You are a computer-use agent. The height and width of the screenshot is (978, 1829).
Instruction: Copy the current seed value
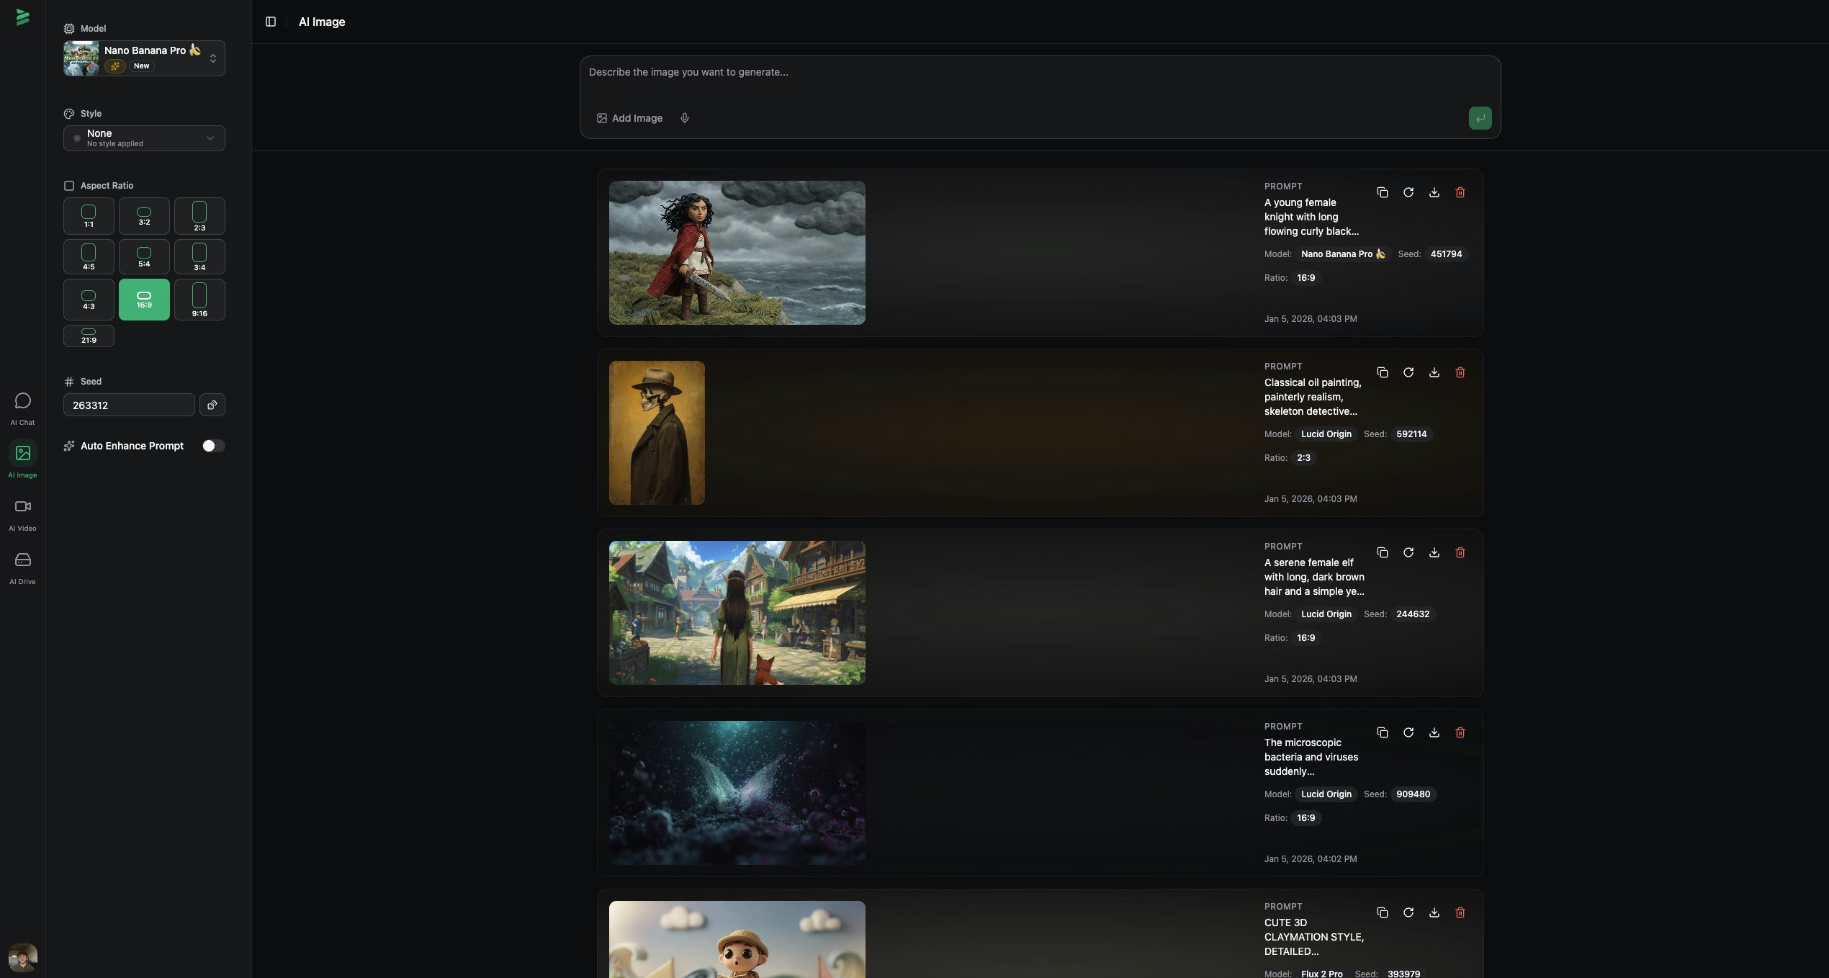tap(212, 405)
